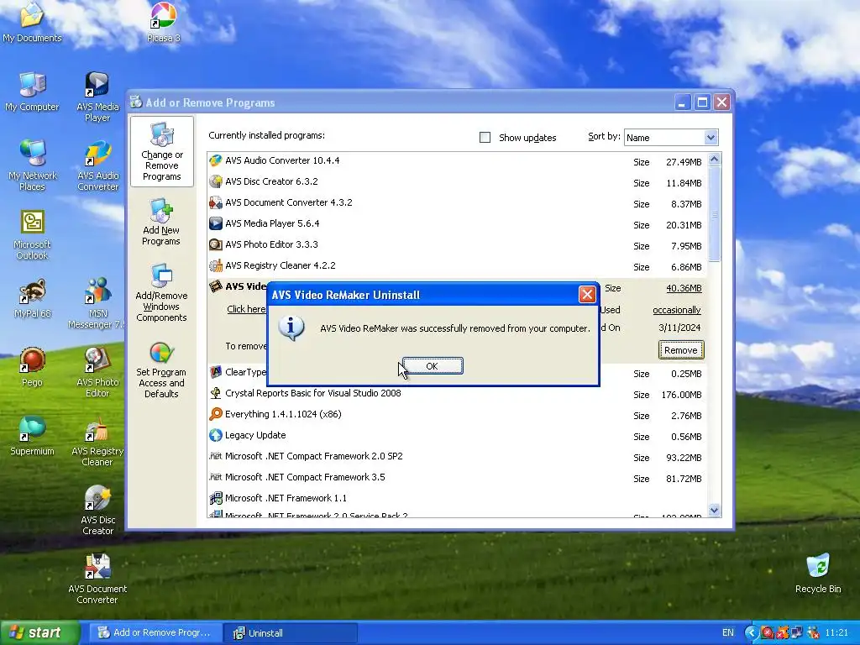Expand hidden system tray icons arrow
860x645 pixels.
pos(751,632)
